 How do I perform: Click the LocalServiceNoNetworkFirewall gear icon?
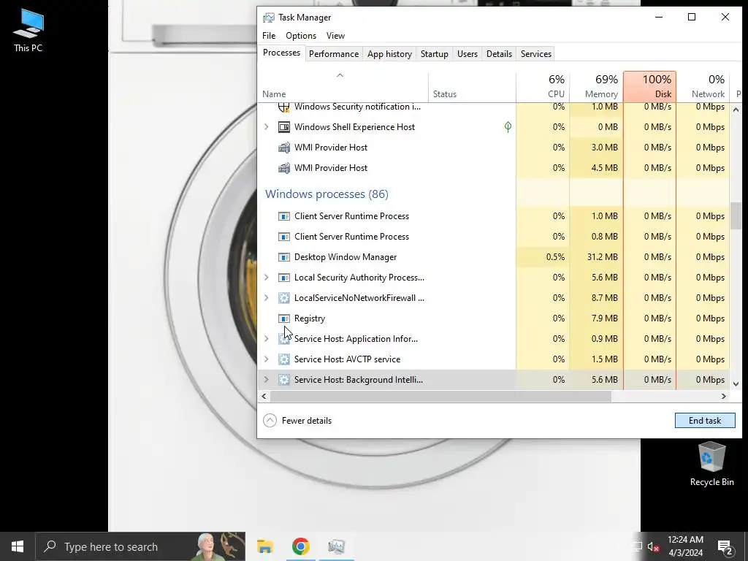point(284,298)
